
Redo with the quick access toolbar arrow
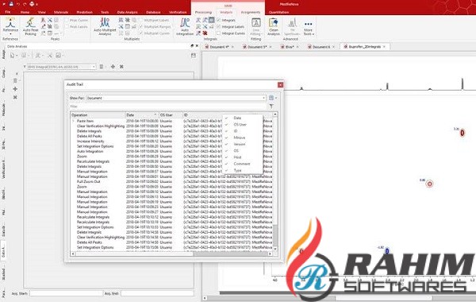coord(25,4)
